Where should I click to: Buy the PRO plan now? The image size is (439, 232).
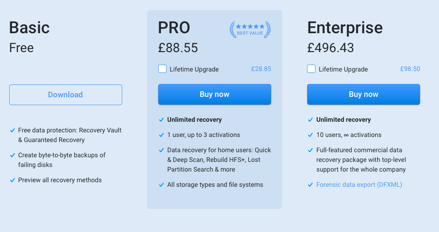coord(214,95)
